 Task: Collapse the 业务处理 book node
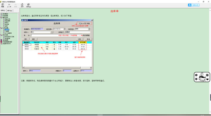click(4, 28)
